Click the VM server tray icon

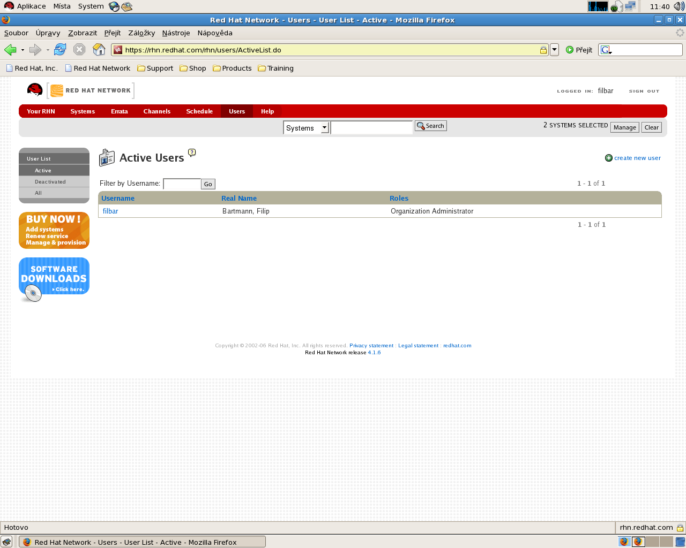616,6
